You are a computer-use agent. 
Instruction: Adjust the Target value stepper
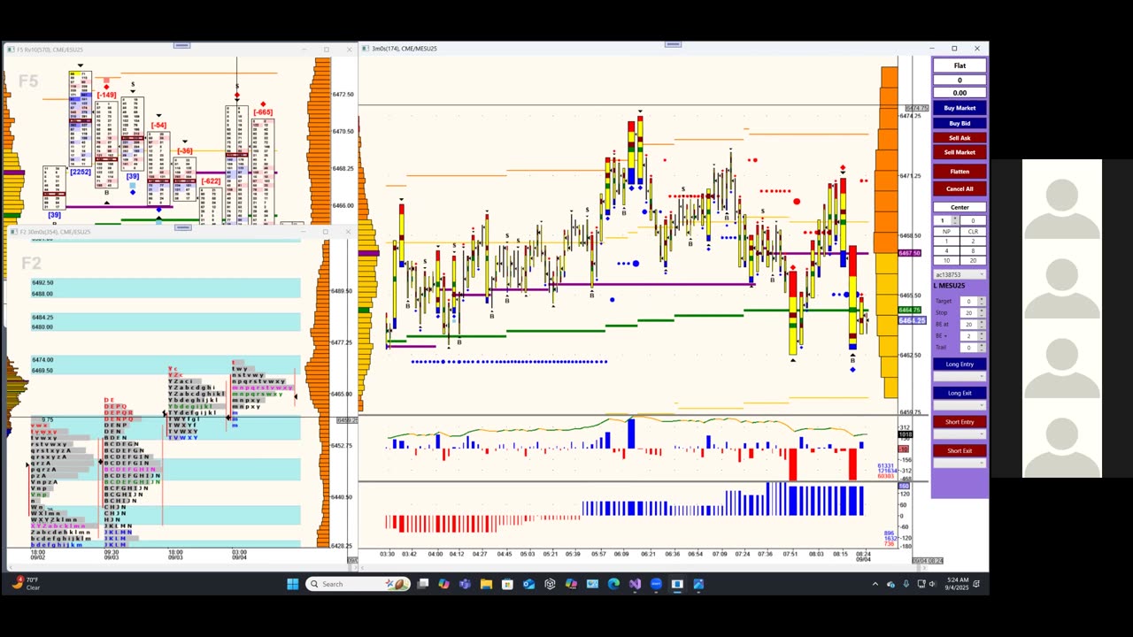pyautogui.click(x=981, y=302)
